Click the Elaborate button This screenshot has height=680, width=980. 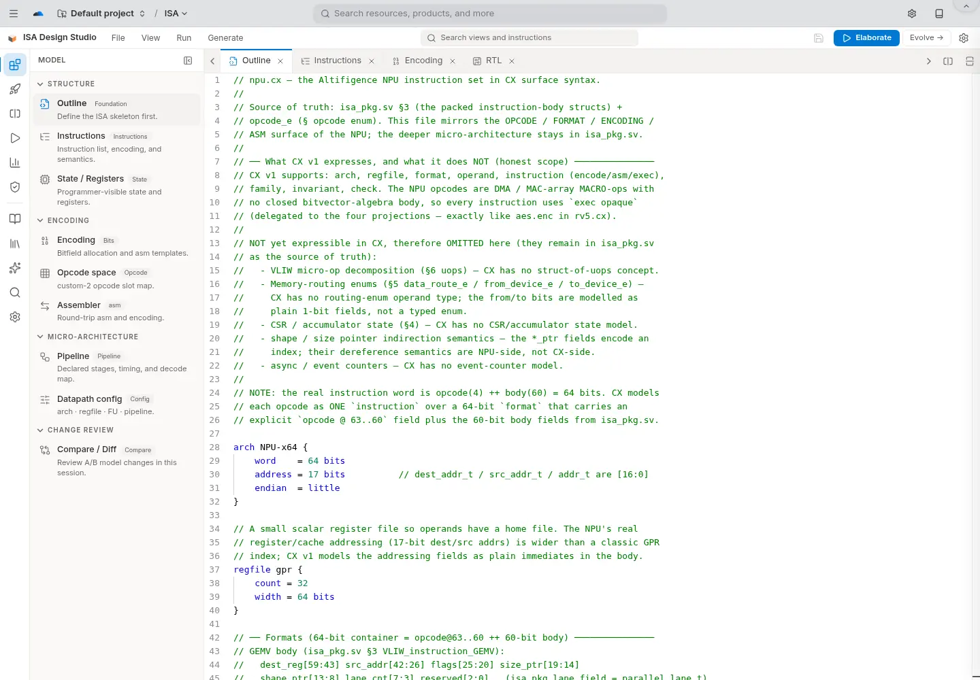pos(866,38)
